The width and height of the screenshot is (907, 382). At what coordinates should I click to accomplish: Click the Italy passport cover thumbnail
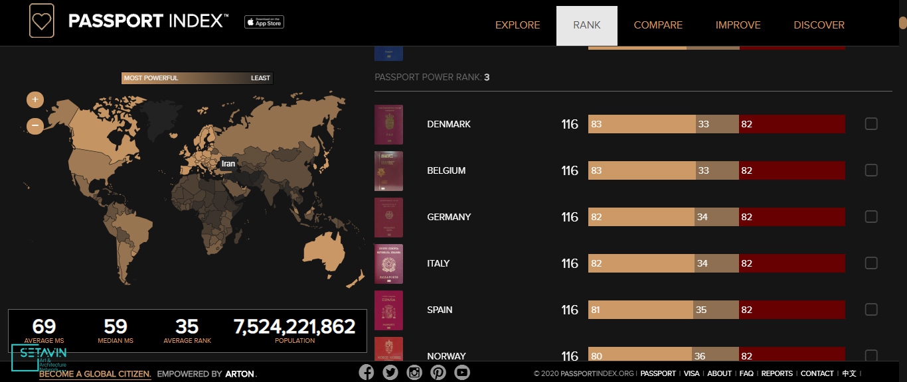pos(388,264)
